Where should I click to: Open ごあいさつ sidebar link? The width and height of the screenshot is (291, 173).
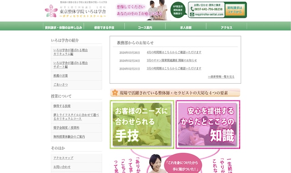[60, 85]
